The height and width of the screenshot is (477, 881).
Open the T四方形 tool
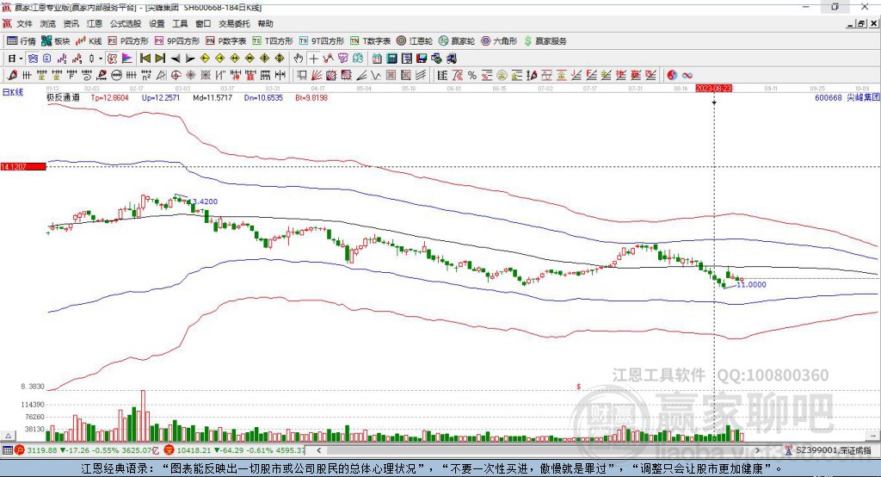273,41
